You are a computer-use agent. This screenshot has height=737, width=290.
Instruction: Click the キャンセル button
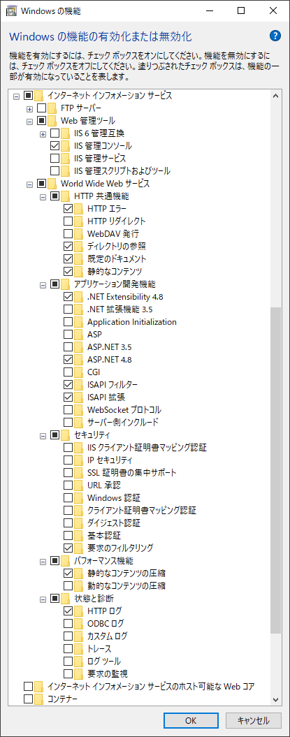pos(254,720)
